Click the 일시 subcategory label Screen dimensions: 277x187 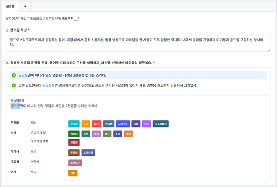[x=34, y=172]
